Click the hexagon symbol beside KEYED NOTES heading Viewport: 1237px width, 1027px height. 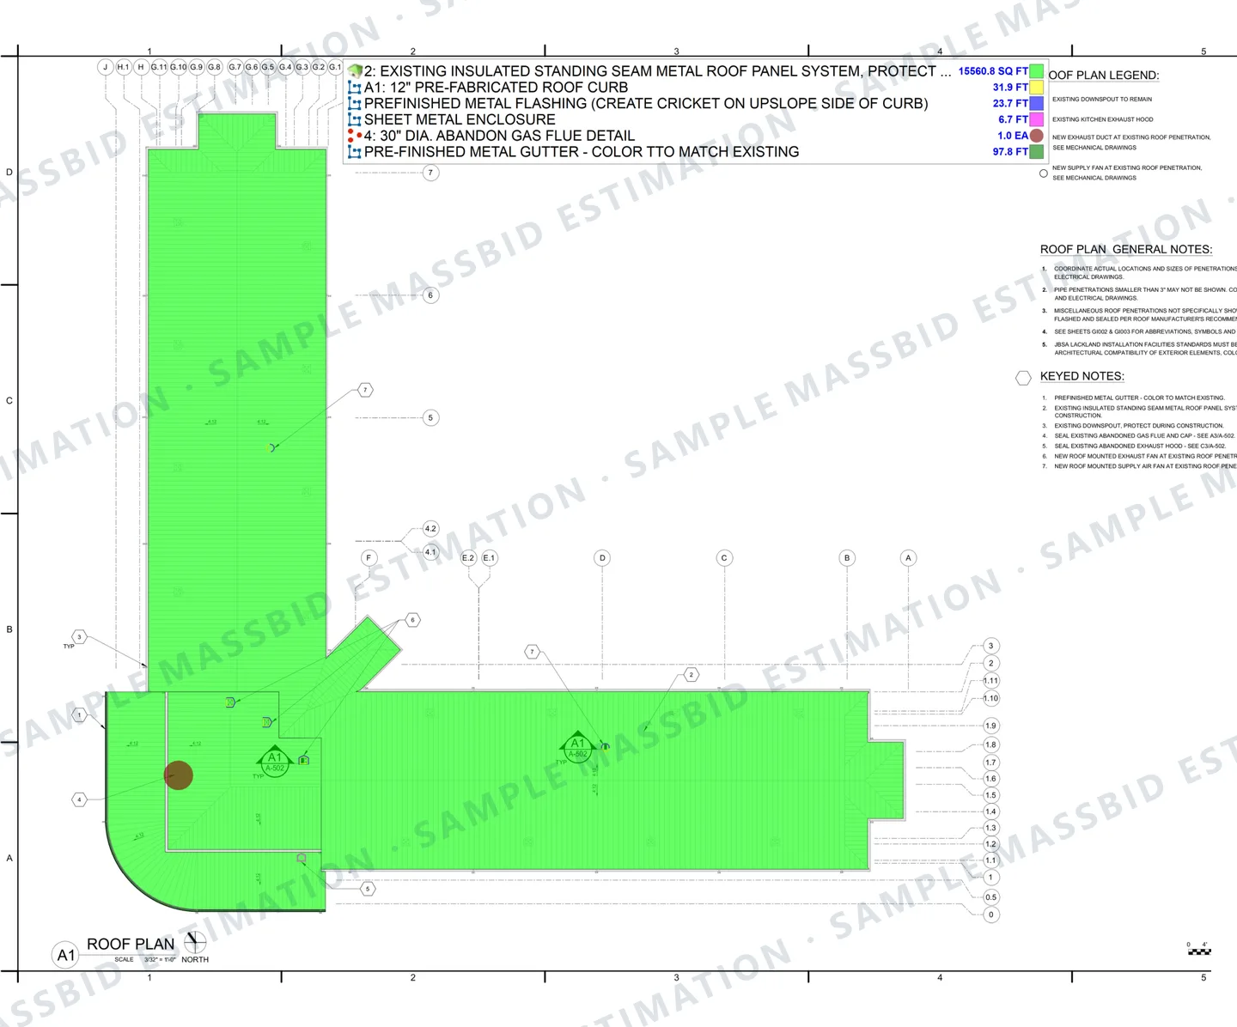(x=1023, y=378)
